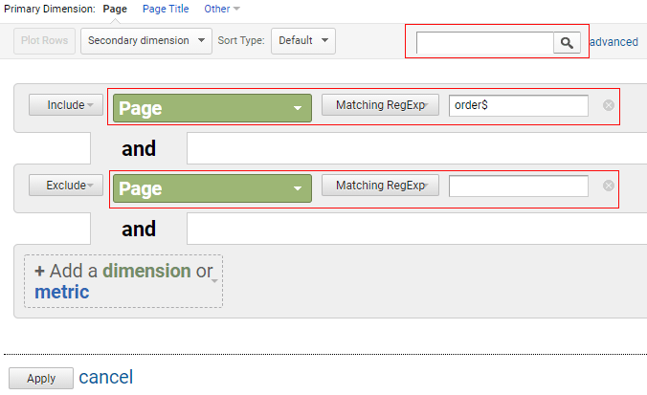Click Add a dimension or metric
Screen dimensions: 647x395
tap(123, 281)
